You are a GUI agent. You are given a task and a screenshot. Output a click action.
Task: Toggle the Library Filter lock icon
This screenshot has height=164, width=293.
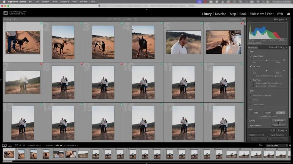pos(244,20)
